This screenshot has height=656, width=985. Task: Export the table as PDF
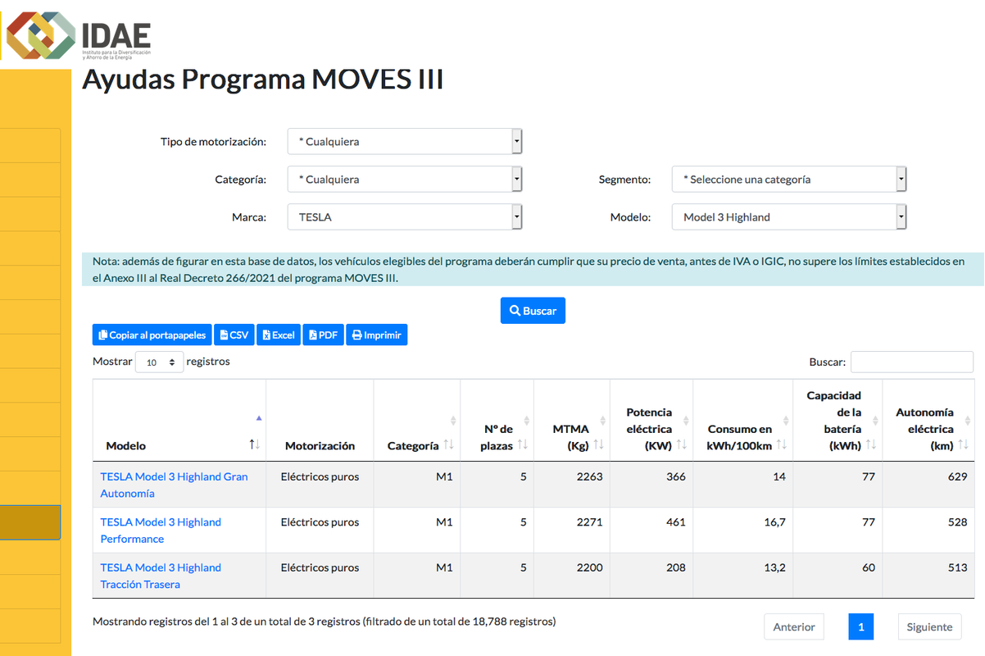pos(324,335)
